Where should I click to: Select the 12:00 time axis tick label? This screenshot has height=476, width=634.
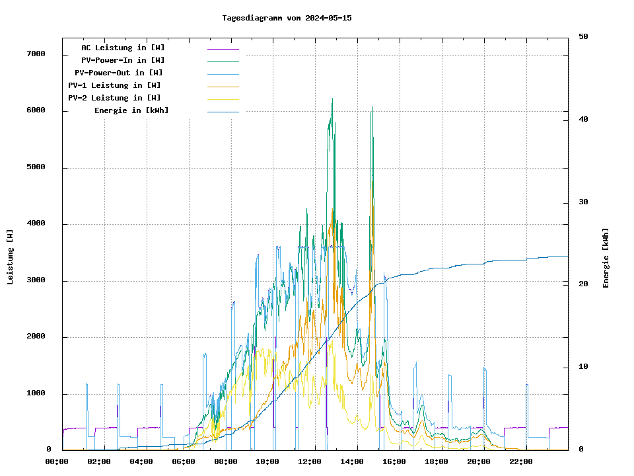click(310, 461)
